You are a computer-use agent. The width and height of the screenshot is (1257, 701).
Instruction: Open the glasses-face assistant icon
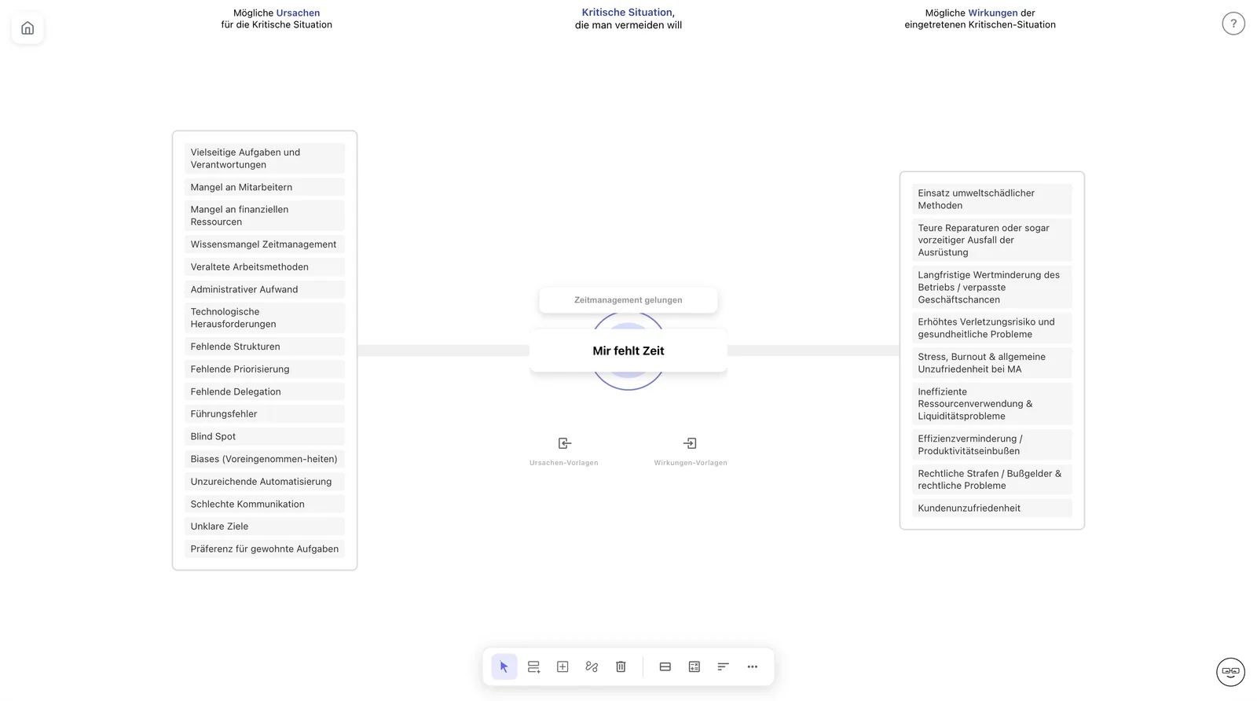[1230, 672]
